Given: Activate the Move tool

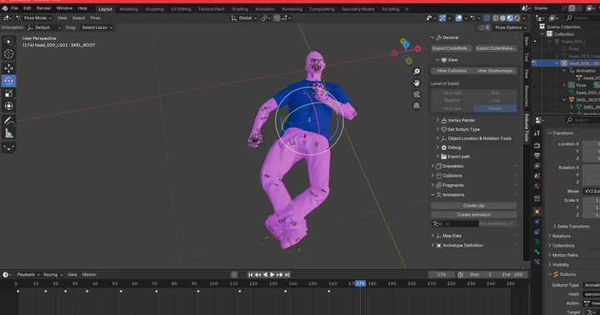Looking at the screenshot, I should coord(8,68).
